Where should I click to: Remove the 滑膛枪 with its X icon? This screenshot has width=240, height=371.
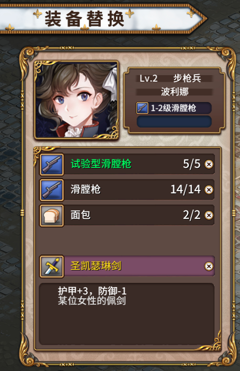pos(209,190)
